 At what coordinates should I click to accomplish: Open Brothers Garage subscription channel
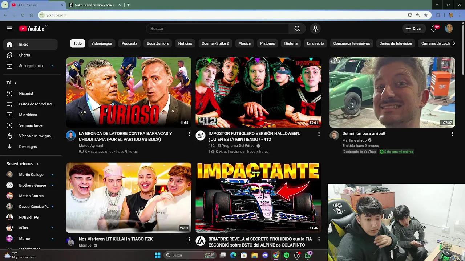(x=30, y=185)
